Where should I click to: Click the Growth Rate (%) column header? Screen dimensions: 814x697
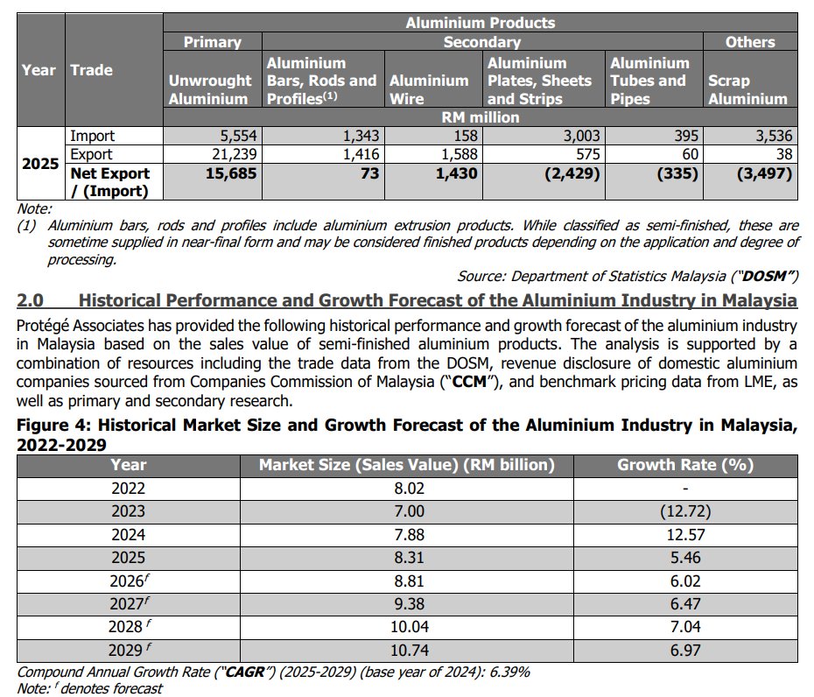click(685, 465)
